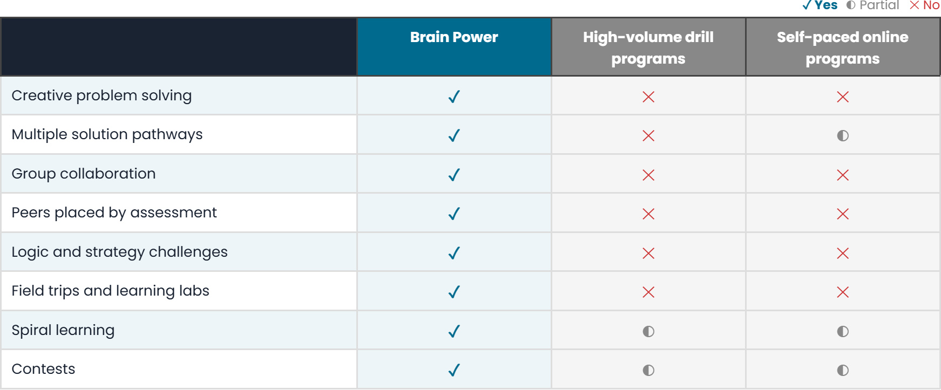Click the Yes legend entry
The height and width of the screenshot is (390, 941).
point(820,5)
